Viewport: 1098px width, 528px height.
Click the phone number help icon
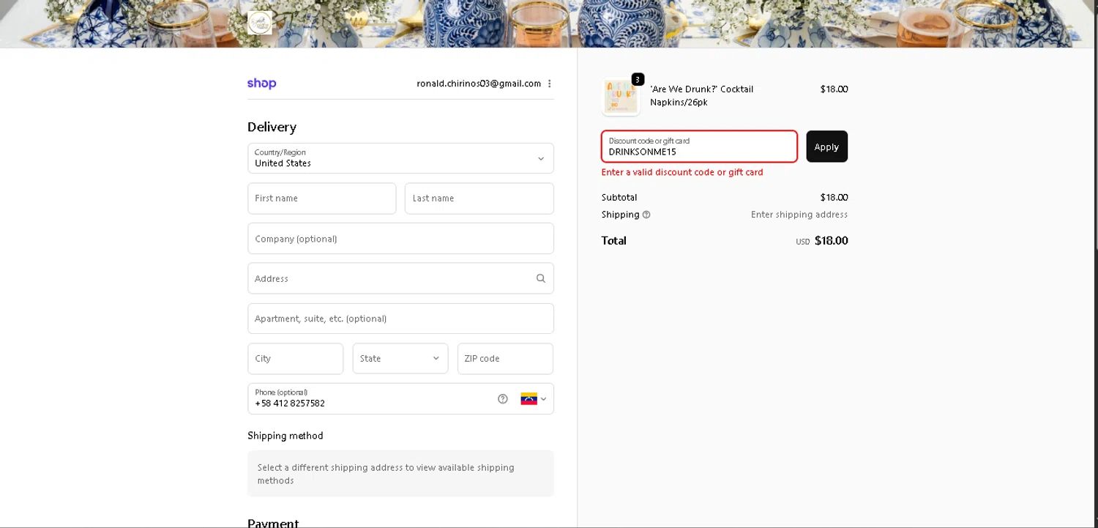(503, 399)
